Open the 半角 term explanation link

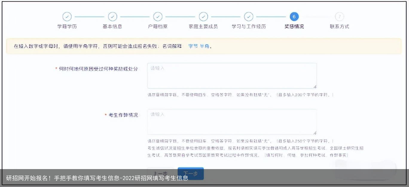pos(205,46)
